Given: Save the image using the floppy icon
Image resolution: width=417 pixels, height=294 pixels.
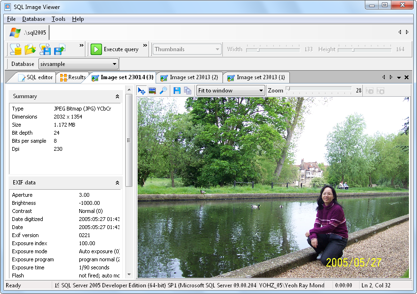Looking at the screenshot, I should point(177,91).
